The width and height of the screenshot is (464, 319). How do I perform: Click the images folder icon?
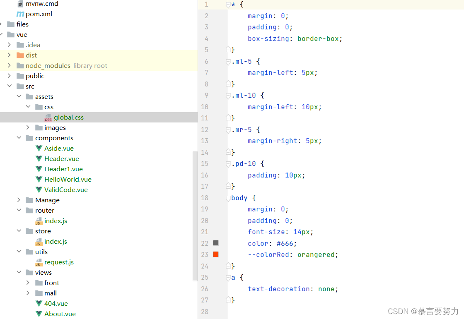click(39, 128)
